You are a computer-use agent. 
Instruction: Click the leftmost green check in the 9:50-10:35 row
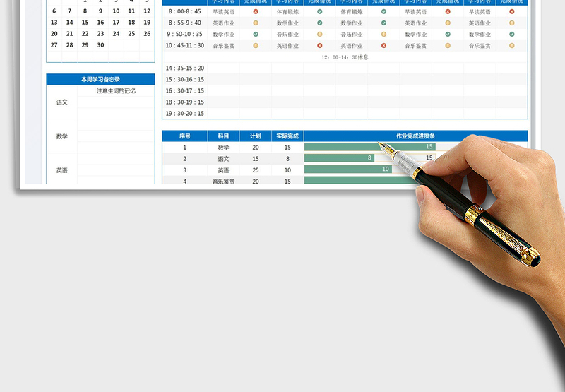256,34
